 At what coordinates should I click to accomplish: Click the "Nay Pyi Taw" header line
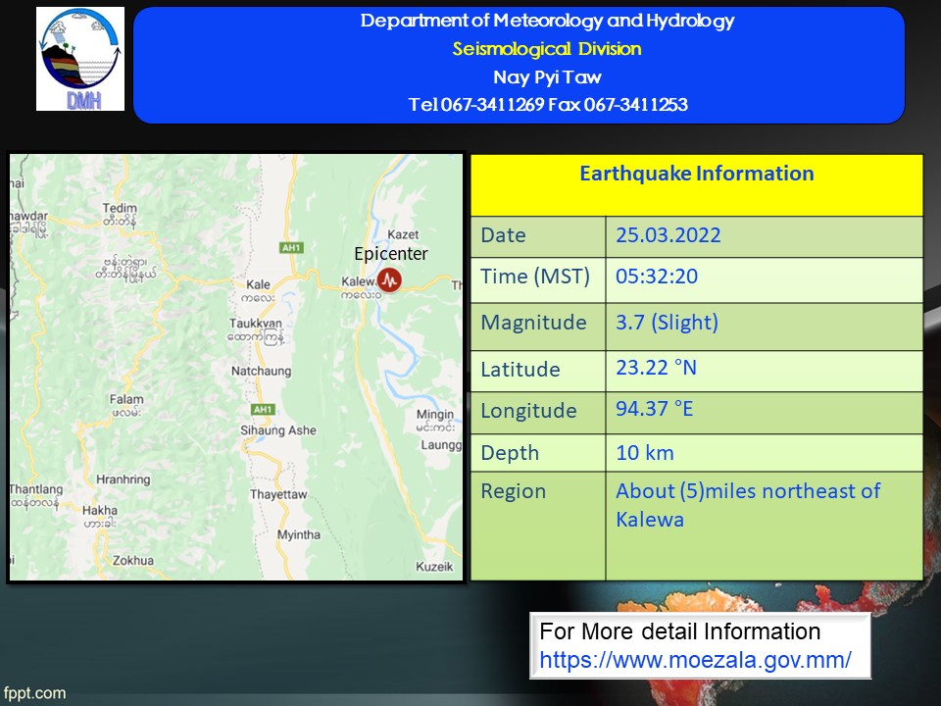(x=547, y=76)
